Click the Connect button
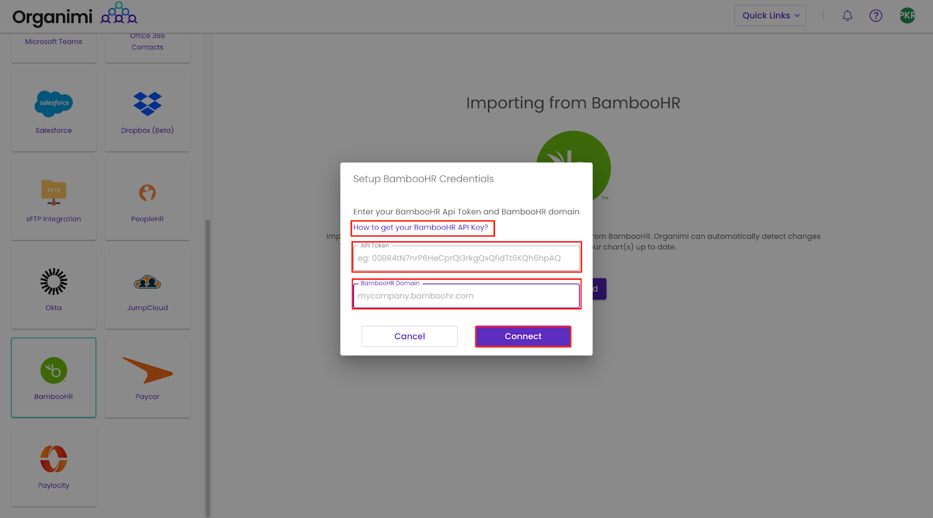This screenshot has width=933, height=518. (x=523, y=336)
